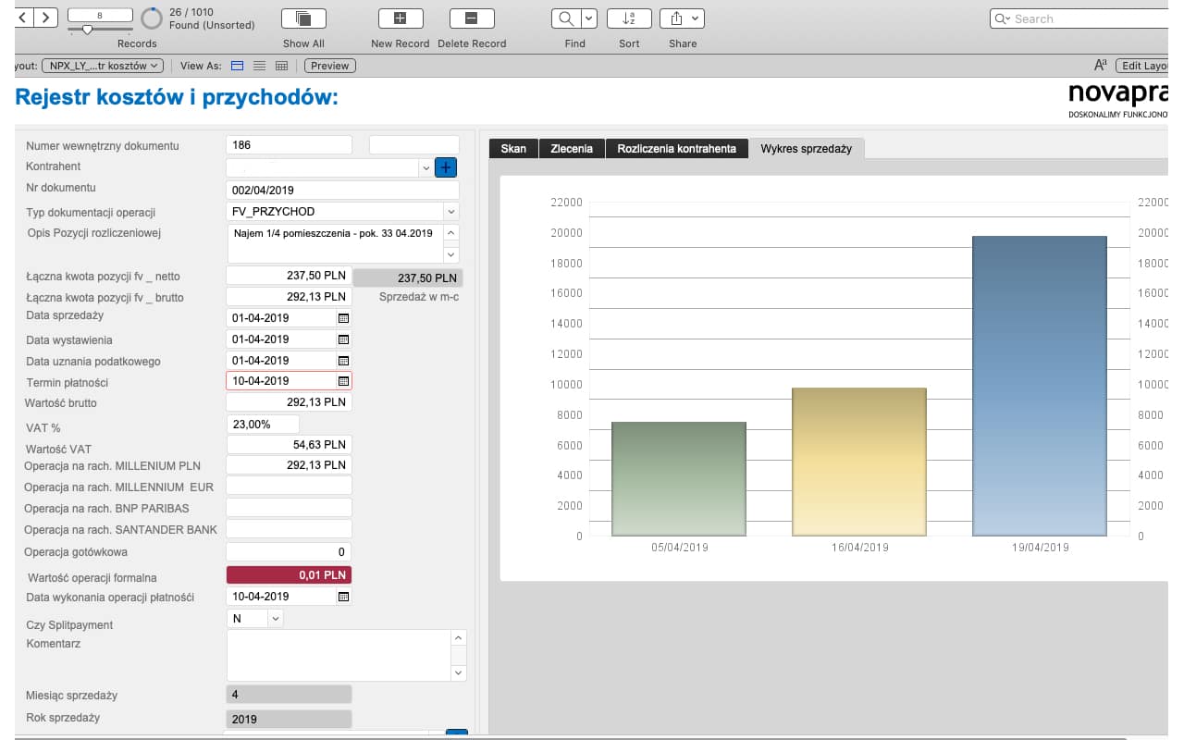1184x740 pixels.
Task: Switch to Table view mode
Action: click(282, 66)
